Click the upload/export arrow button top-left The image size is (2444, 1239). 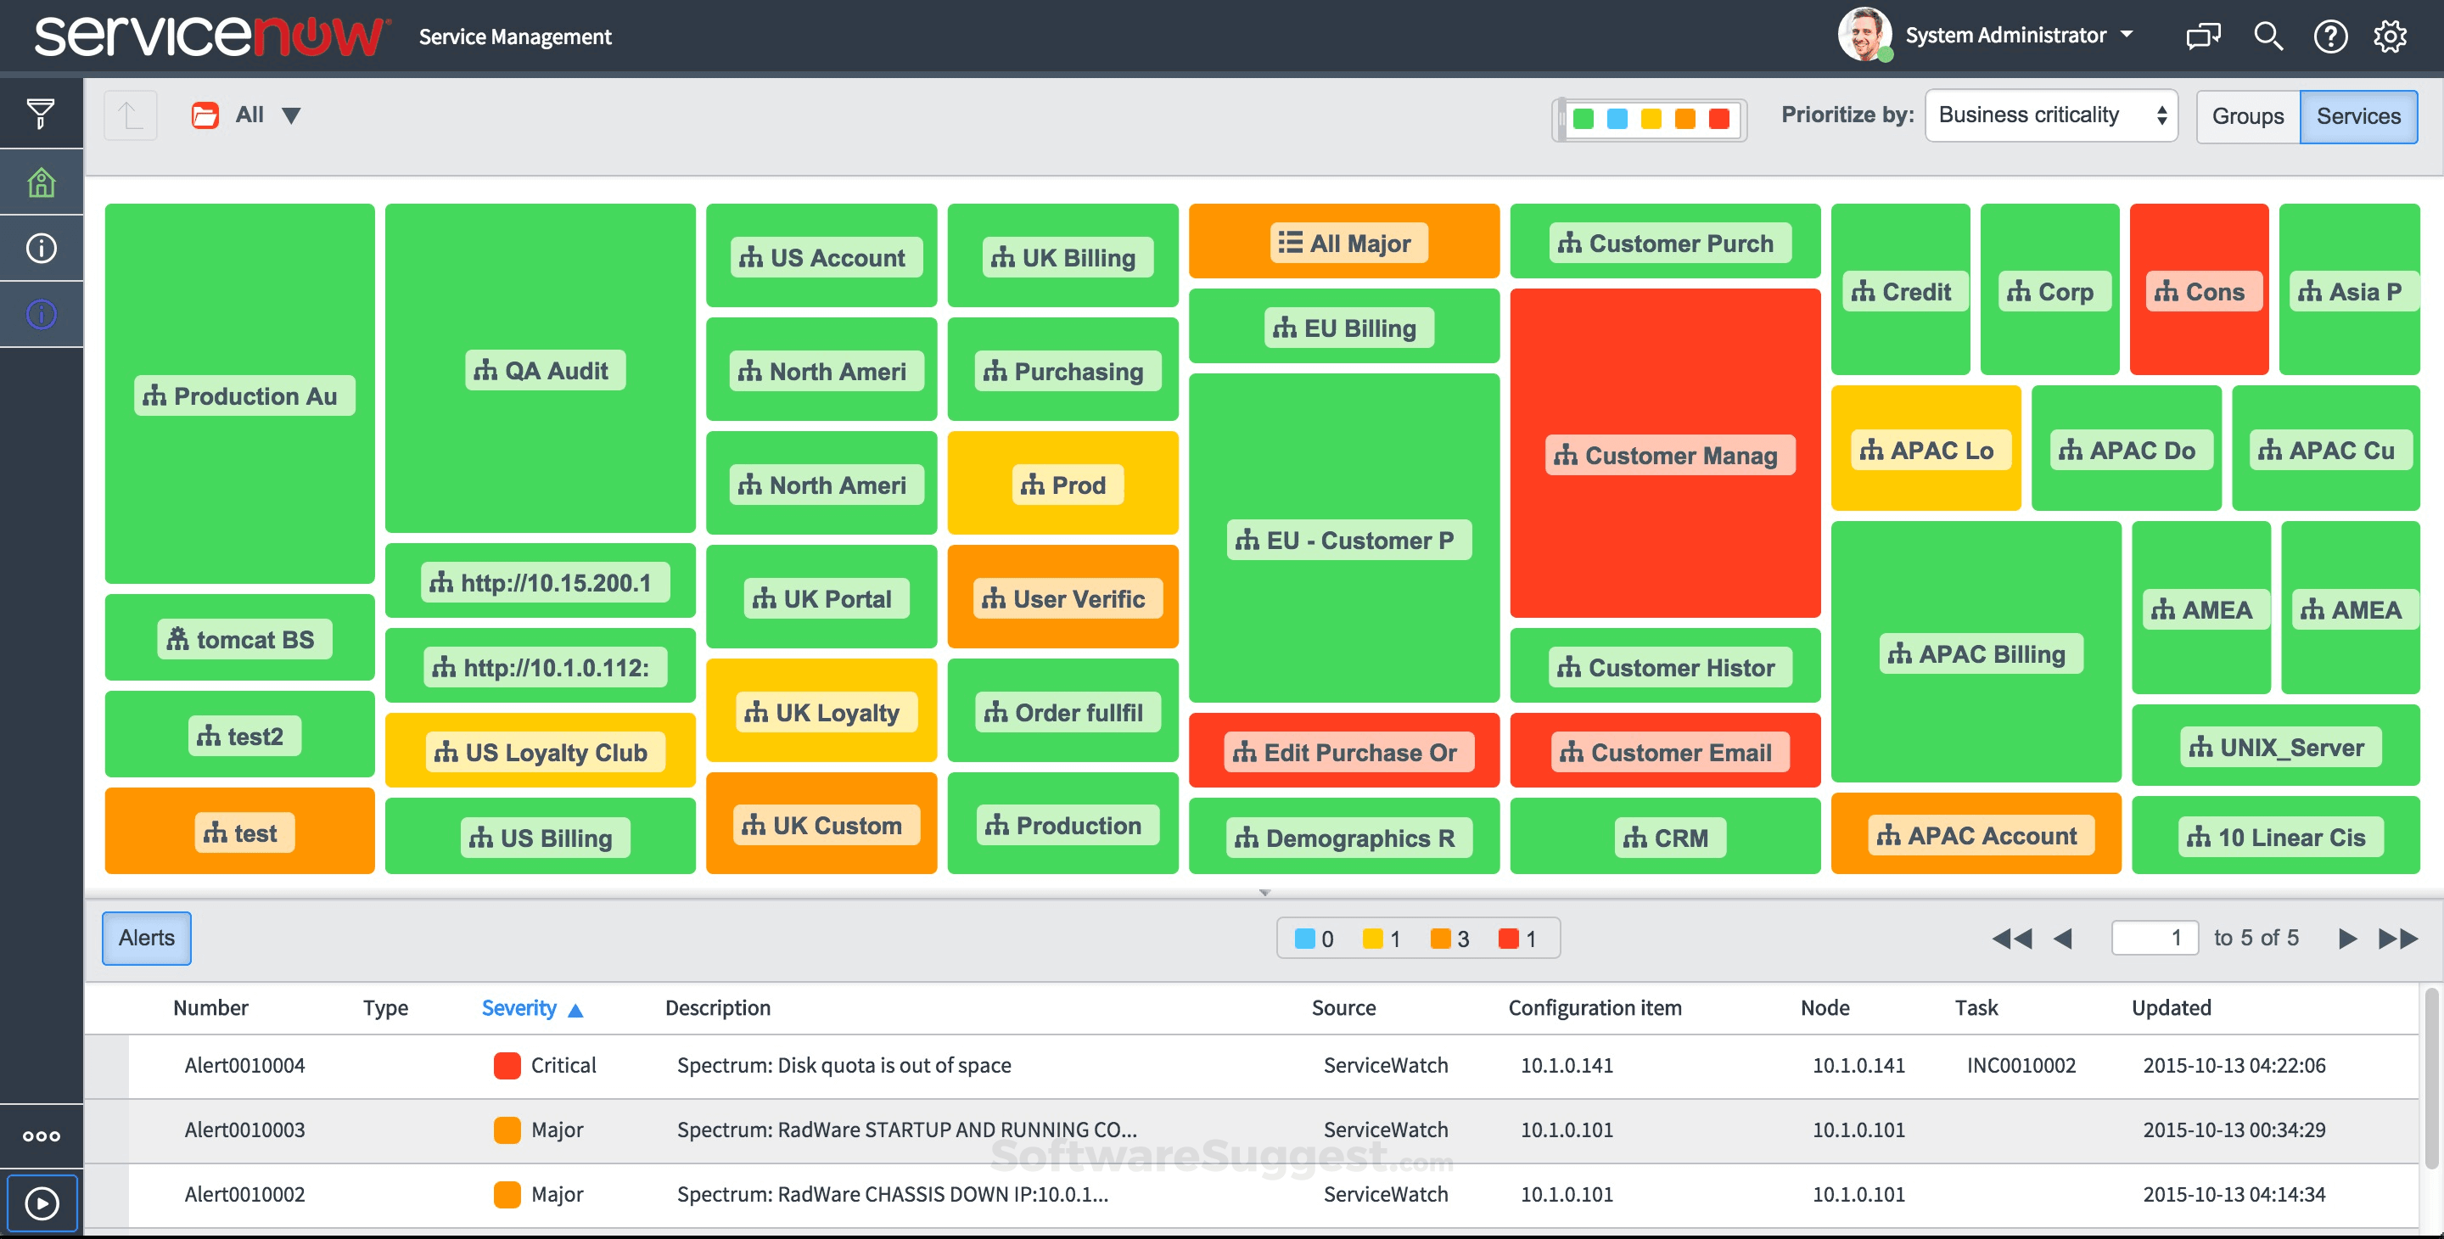click(x=130, y=112)
